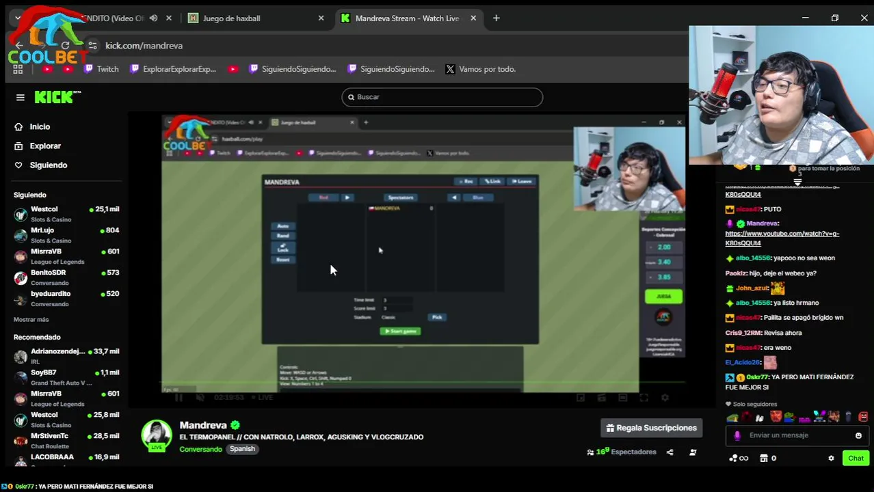Mute the stream player volume
Screen dimensions: 874x492
click(x=200, y=398)
